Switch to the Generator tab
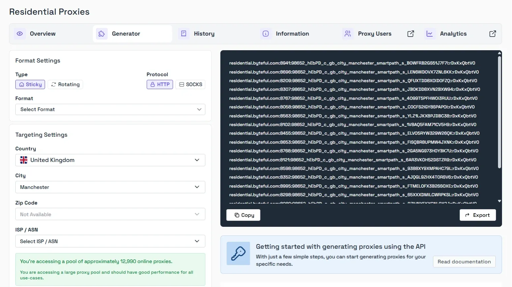Image resolution: width=512 pixels, height=287 pixels. (132, 34)
